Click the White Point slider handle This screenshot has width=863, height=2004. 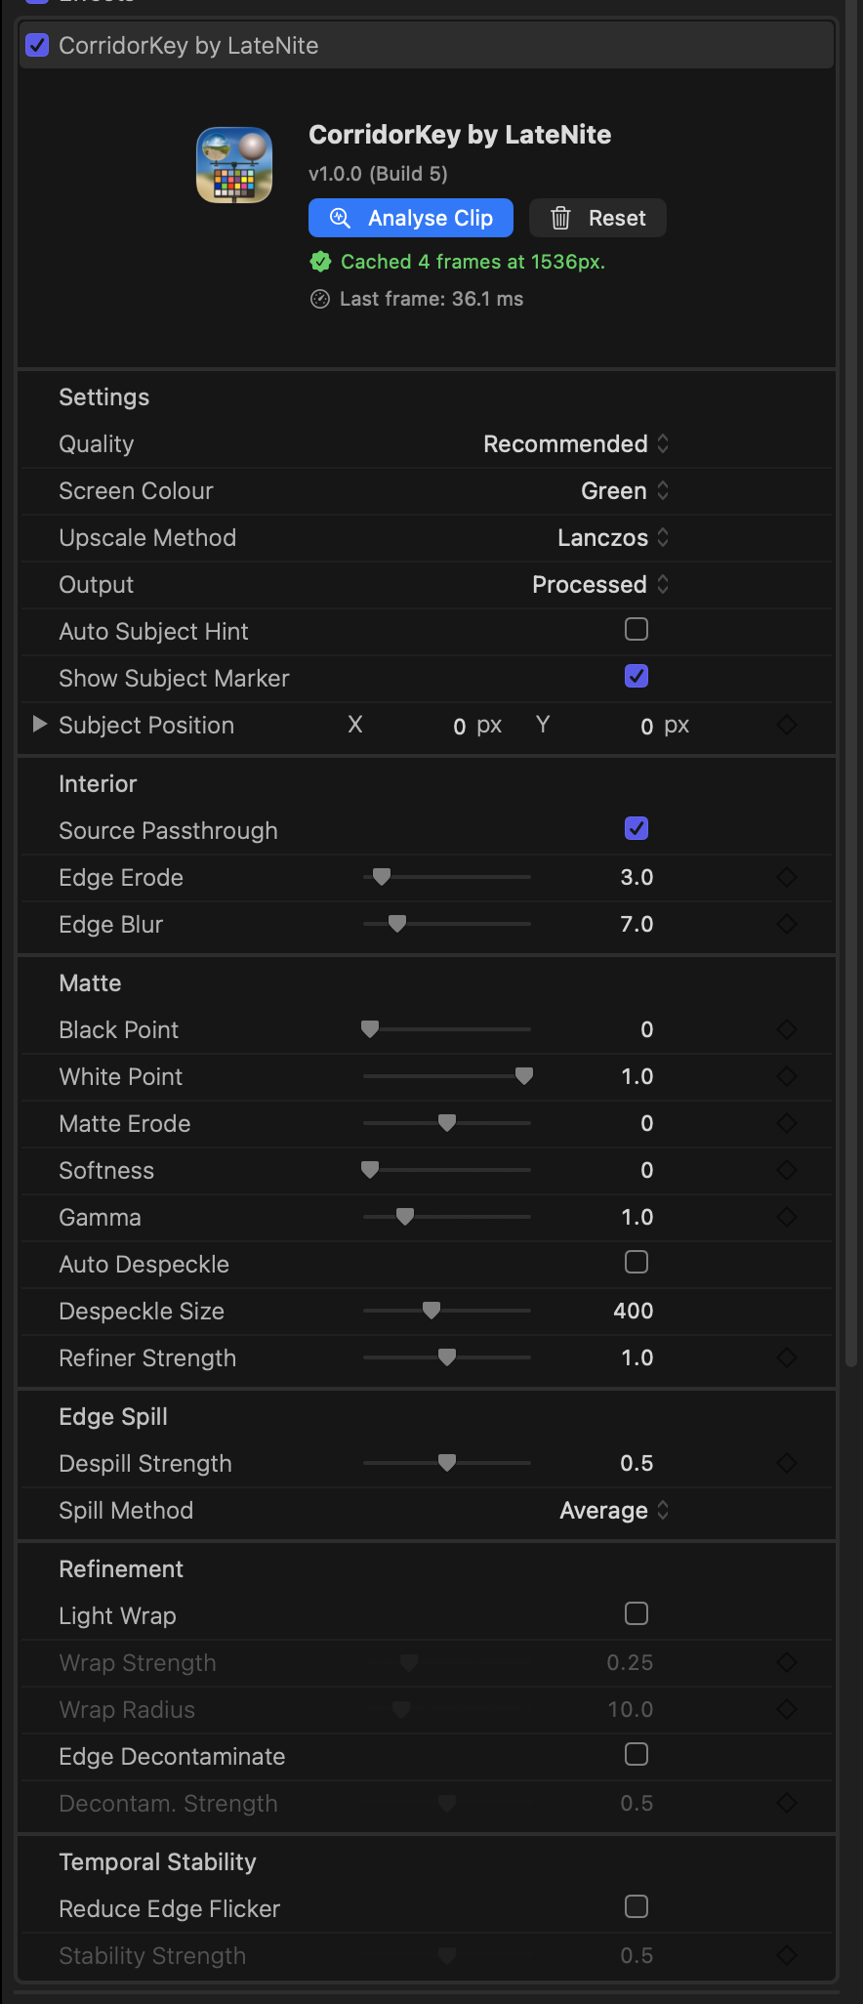pos(524,1076)
